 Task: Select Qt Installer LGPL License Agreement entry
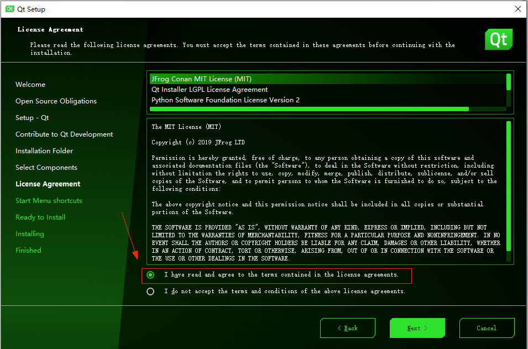pyautogui.click(x=328, y=89)
